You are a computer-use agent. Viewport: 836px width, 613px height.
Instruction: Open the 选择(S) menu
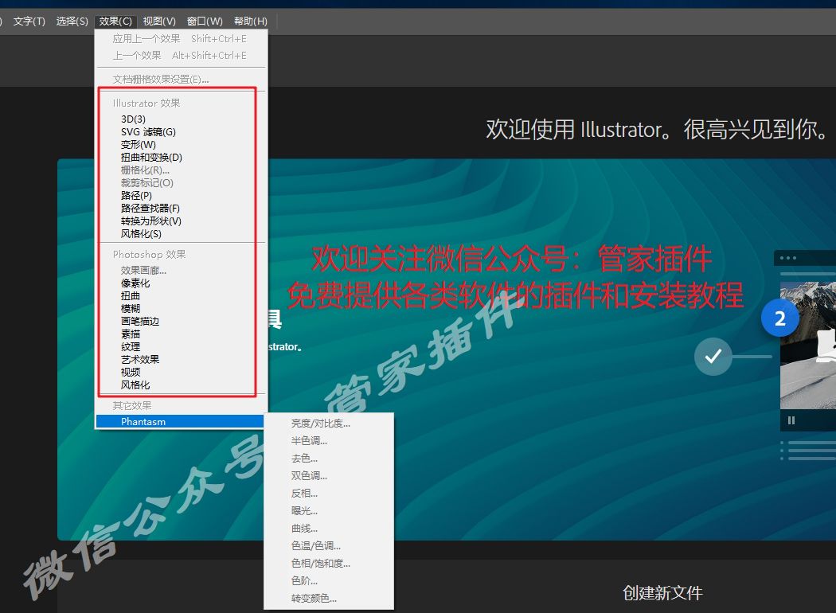[x=72, y=21]
